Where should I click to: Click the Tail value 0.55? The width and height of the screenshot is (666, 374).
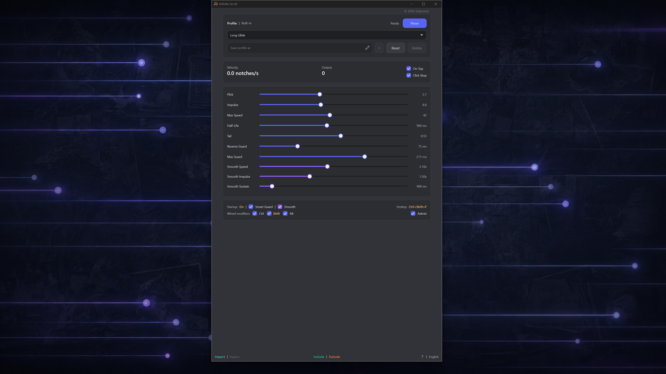[x=424, y=136]
